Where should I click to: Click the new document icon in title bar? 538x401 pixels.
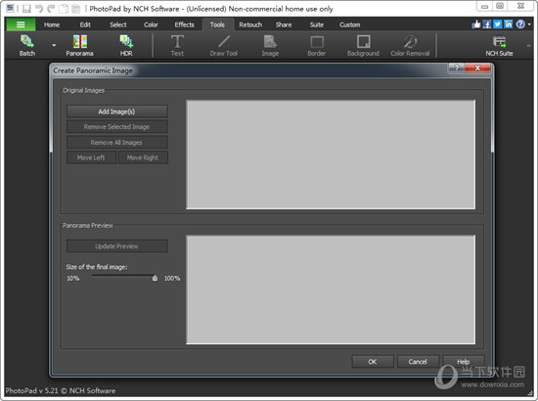pos(64,9)
